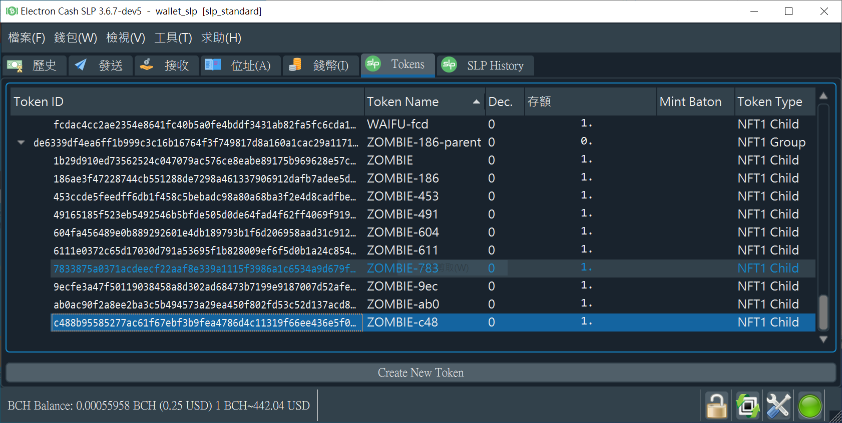The image size is (842, 423).
Task: Sort by the Token Name column arrow
Action: (476, 101)
